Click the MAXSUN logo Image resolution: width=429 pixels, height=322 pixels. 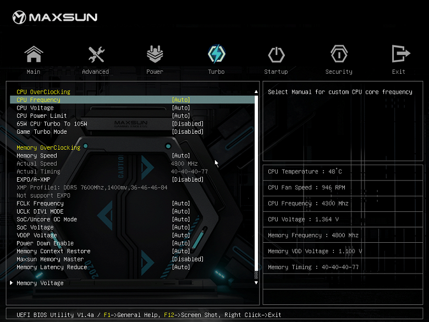[54, 17]
